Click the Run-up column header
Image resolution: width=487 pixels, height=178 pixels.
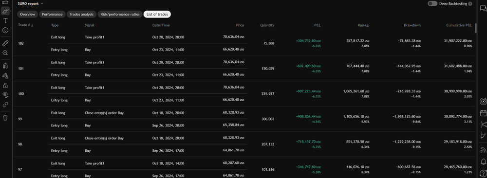click(363, 25)
